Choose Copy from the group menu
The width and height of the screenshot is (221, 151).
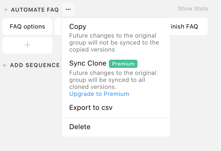[x=78, y=27]
